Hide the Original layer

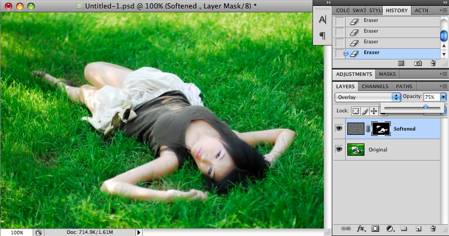[339, 149]
